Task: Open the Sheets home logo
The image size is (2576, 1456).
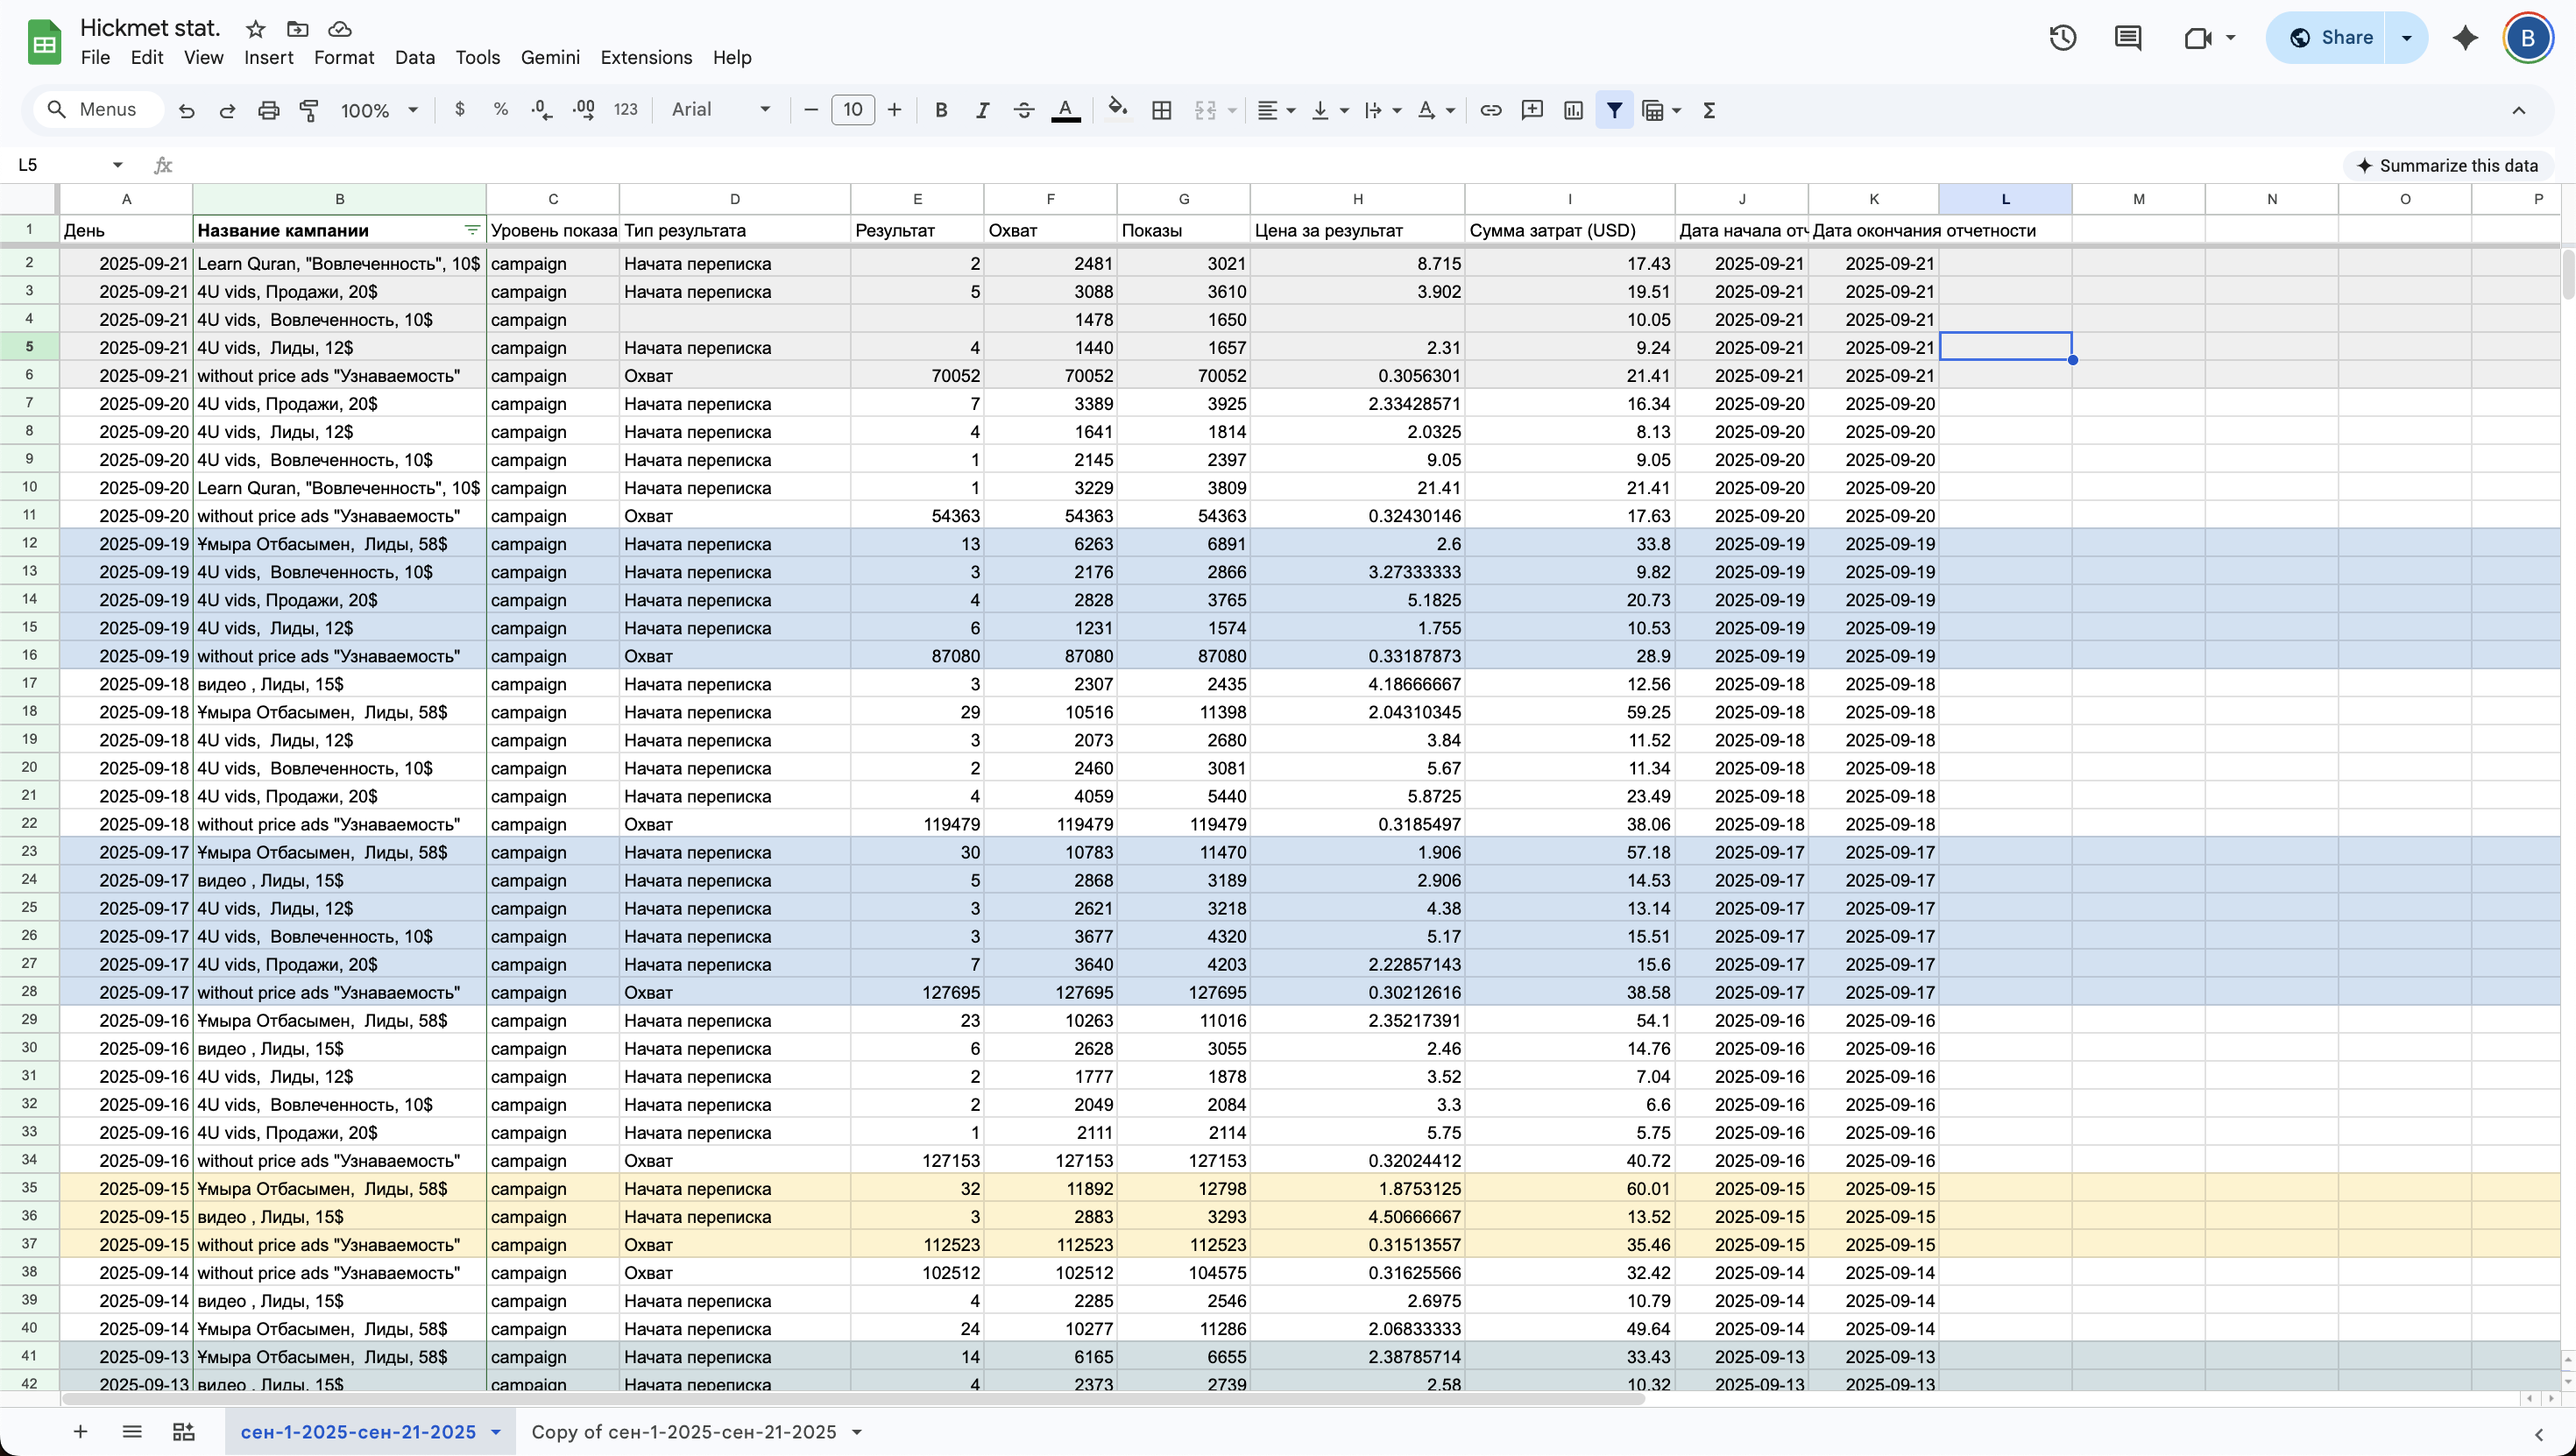Action: (x=44, y=43)
